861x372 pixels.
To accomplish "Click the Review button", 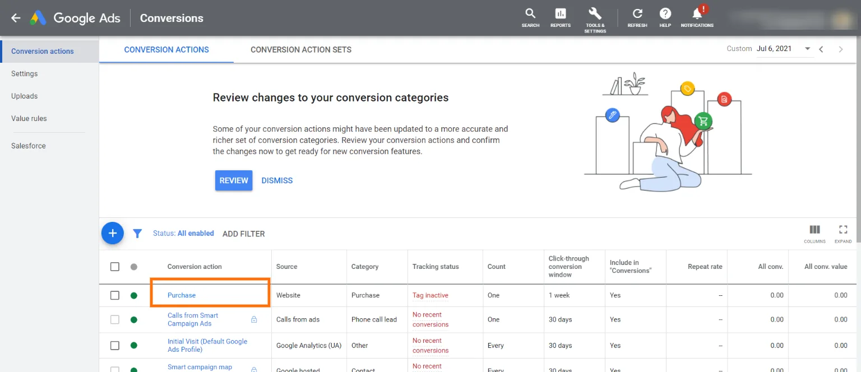I will point(234,180).
